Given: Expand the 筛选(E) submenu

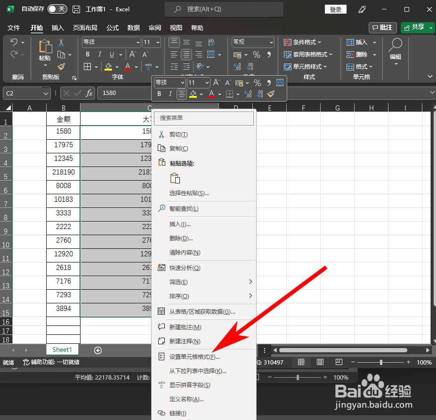Looking at the screenshot, I should point(204,282).
